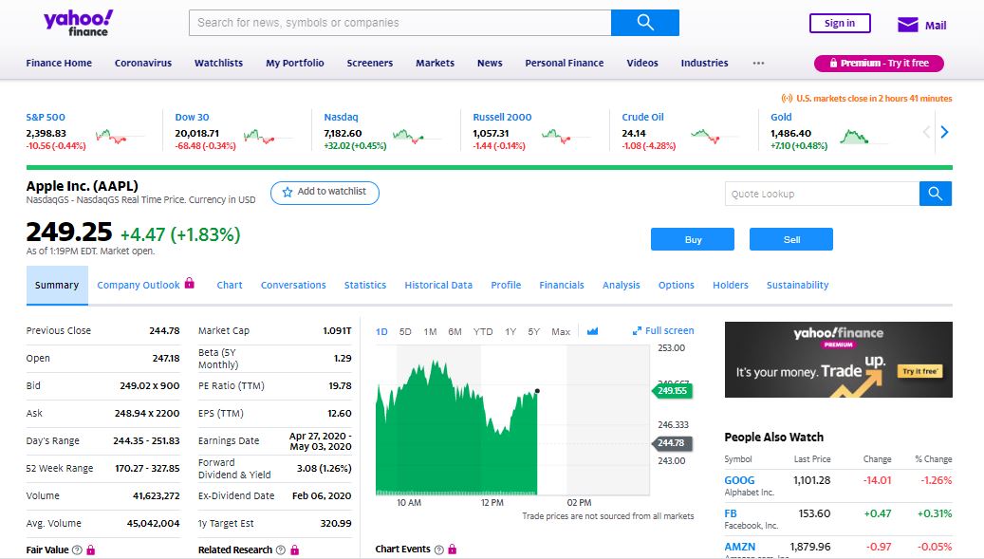Select the 1M chart range
Image resolution: width=984 pixels, height=559 pixels.
(430, 331)
